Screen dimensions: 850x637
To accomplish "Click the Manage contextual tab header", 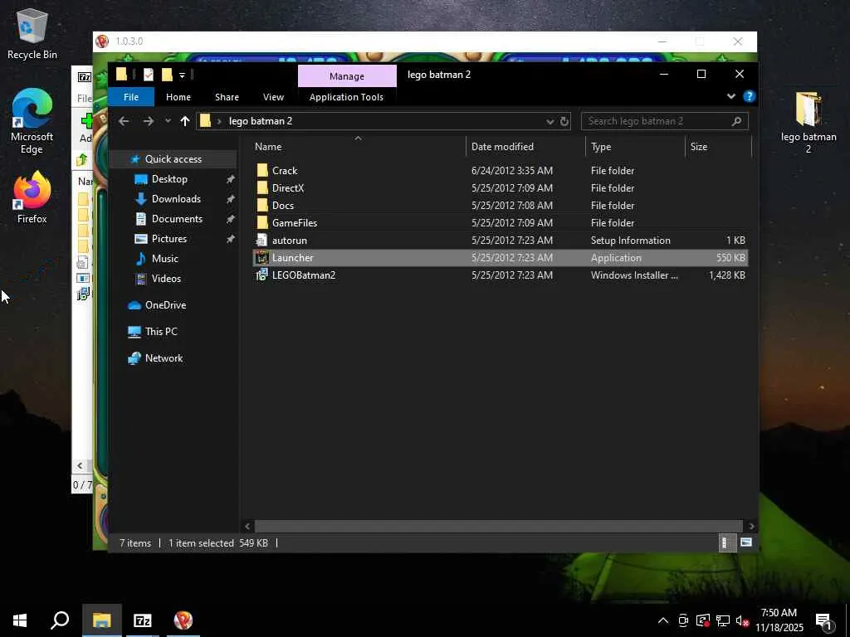I will [x=347, y=76].
